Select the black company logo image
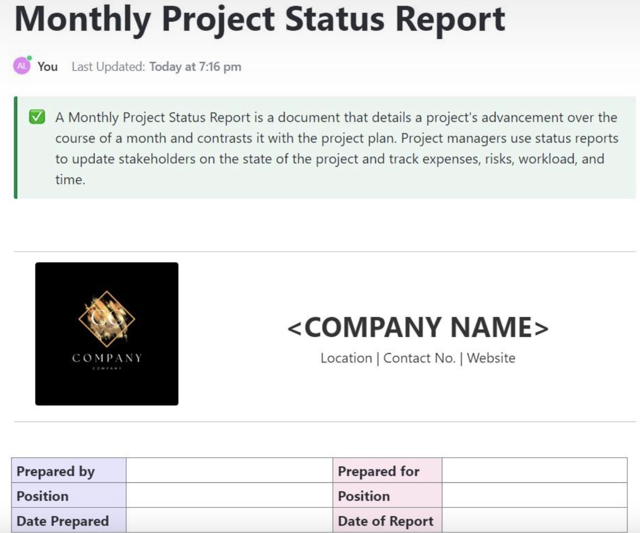The width and height of the screenshot is (640, 533). (x=107, y=333)
